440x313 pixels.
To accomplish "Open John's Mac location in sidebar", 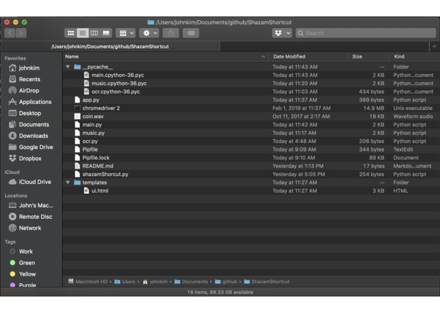I will point(36,205).
